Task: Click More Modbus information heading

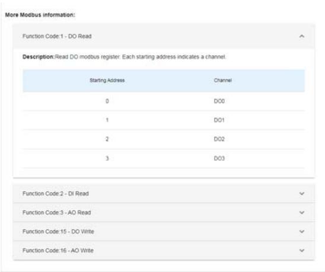Action: tap(40, 15)
